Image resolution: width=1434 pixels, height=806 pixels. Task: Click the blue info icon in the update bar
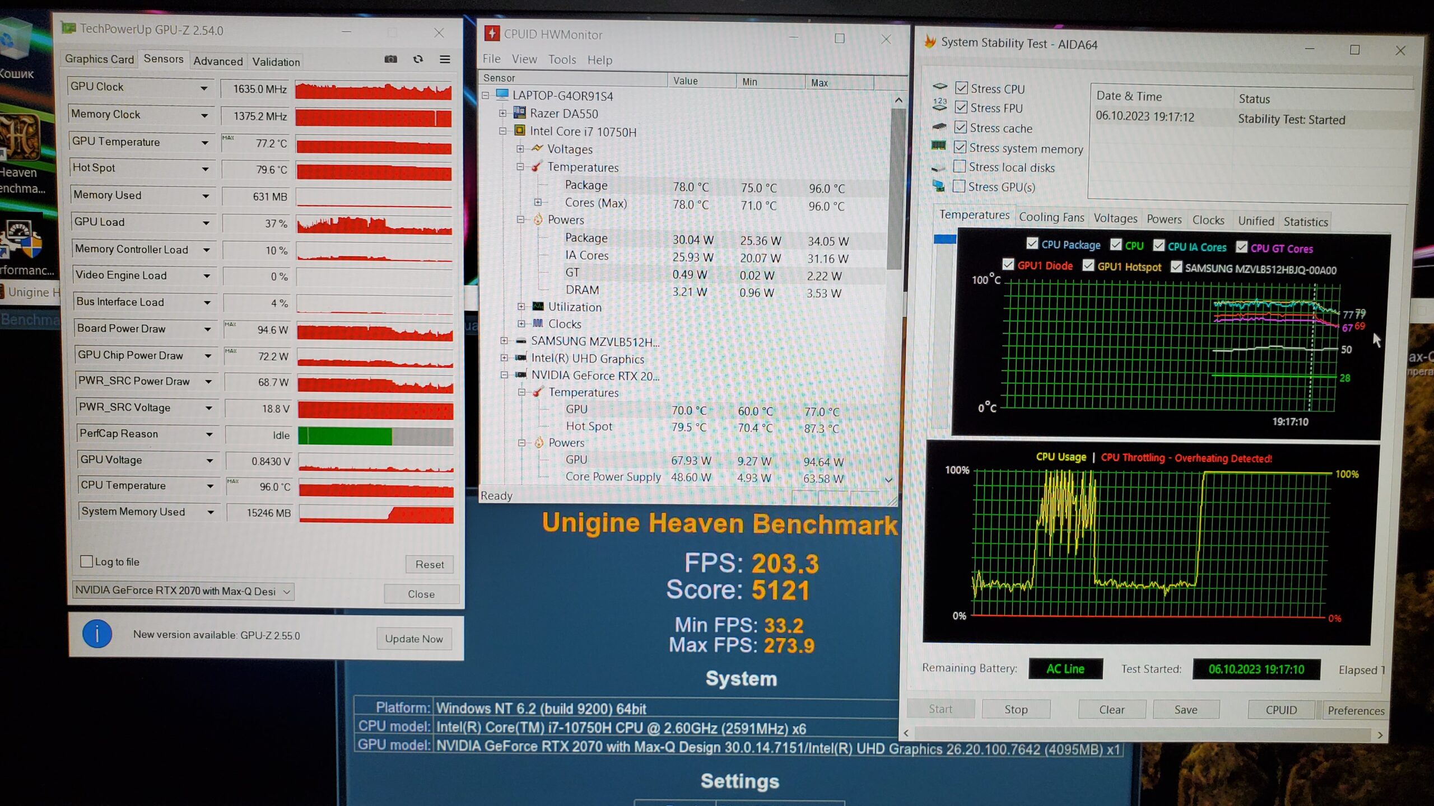(97, 634)
